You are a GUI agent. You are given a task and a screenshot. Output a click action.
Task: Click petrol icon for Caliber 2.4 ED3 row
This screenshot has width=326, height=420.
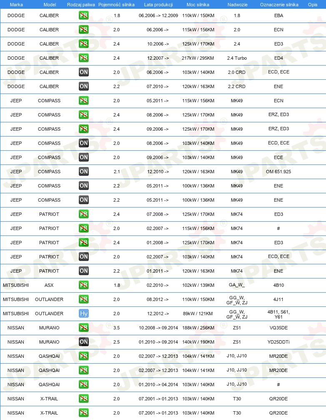click(x=84, y=44)
